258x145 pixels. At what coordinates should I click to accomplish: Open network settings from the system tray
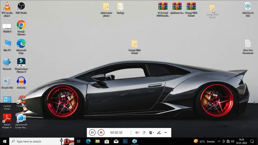point(228,141)
